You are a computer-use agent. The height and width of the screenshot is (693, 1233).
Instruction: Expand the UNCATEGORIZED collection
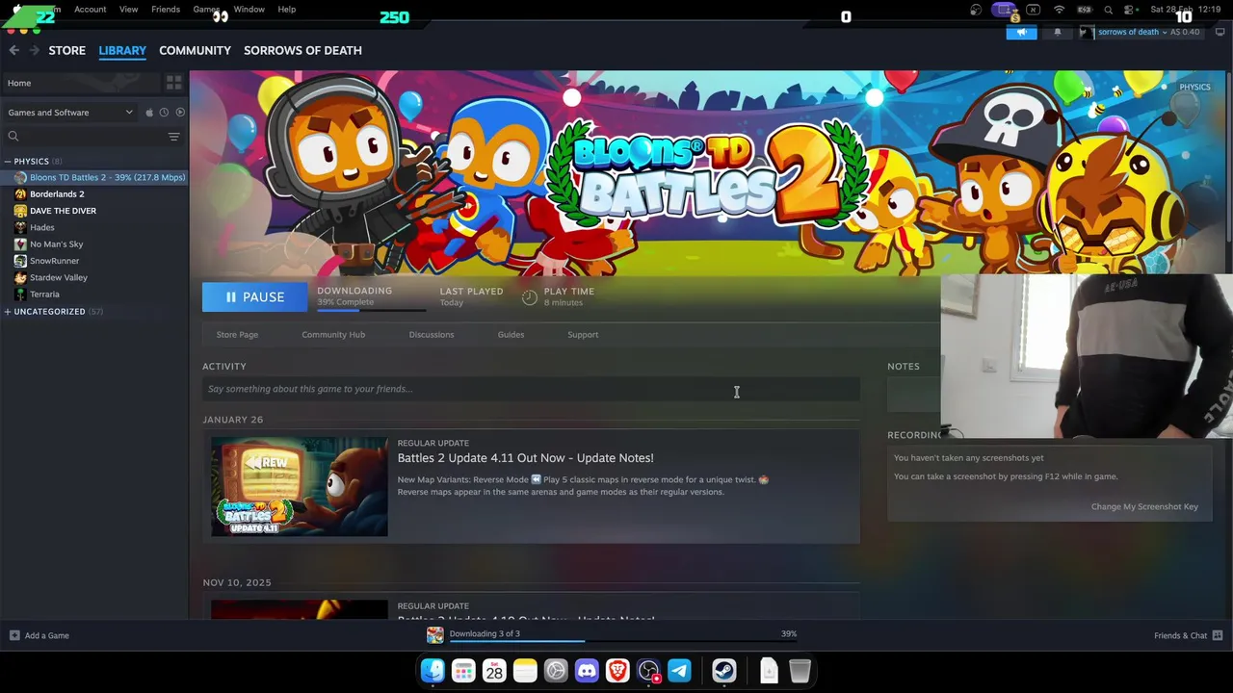click(x=8, y=312)
